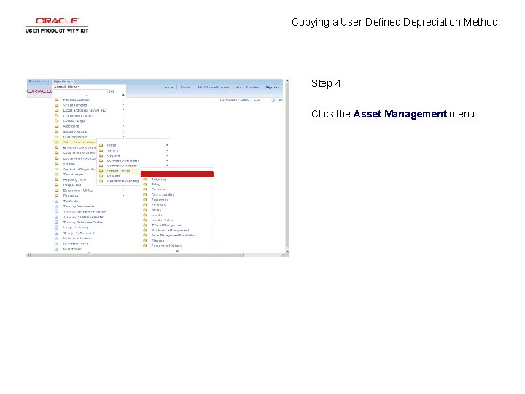This screenshot has height=394, width=525.
Task: Expand arrow for Maintenance Management submenu
Action: point(211,231)
